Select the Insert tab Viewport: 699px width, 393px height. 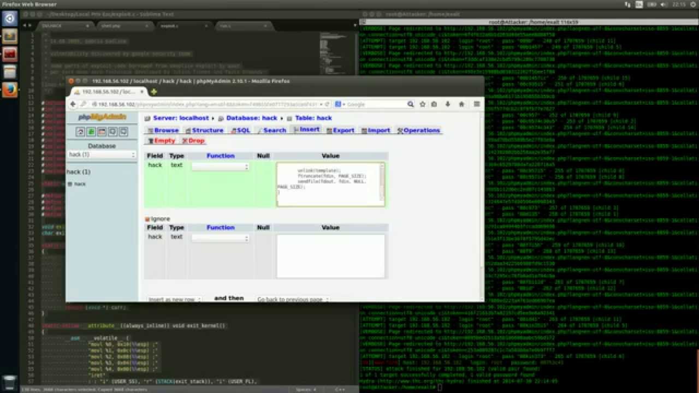pyautogui.click(x=306, y=129)
